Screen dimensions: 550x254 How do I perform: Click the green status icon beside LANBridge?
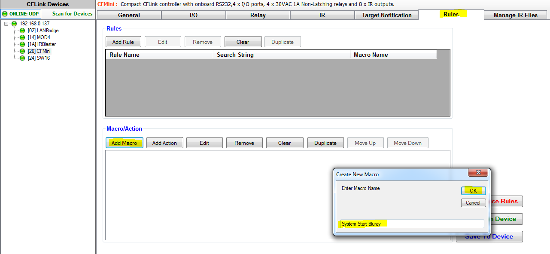[x=22, y=31]
